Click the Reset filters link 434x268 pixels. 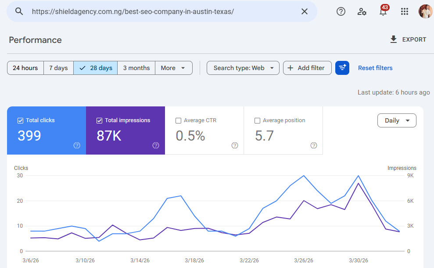tap(375, 68)
